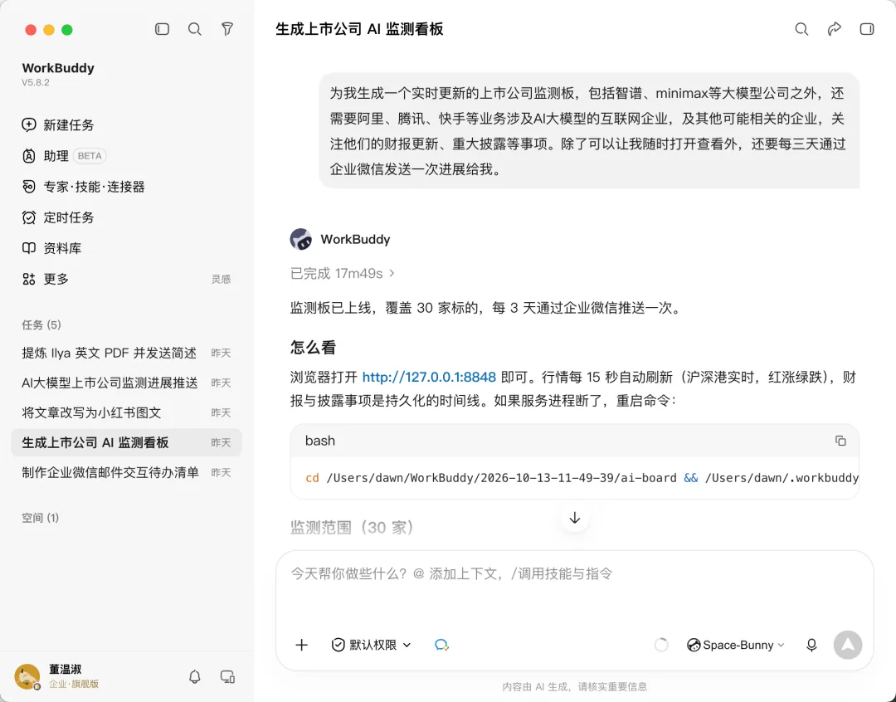Click the filter funnel icon in sidebar

[x=227, y=29]
